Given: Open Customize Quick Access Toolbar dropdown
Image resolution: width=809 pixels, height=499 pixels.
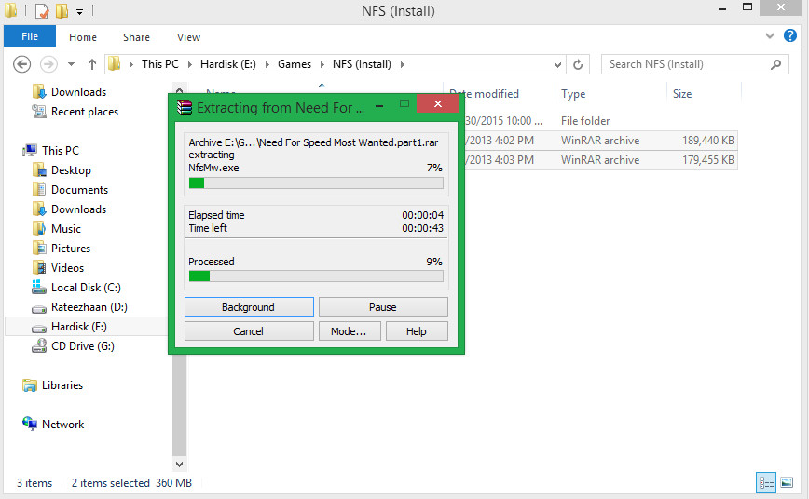Looking at the screenshot, I should tap(79, 11).
